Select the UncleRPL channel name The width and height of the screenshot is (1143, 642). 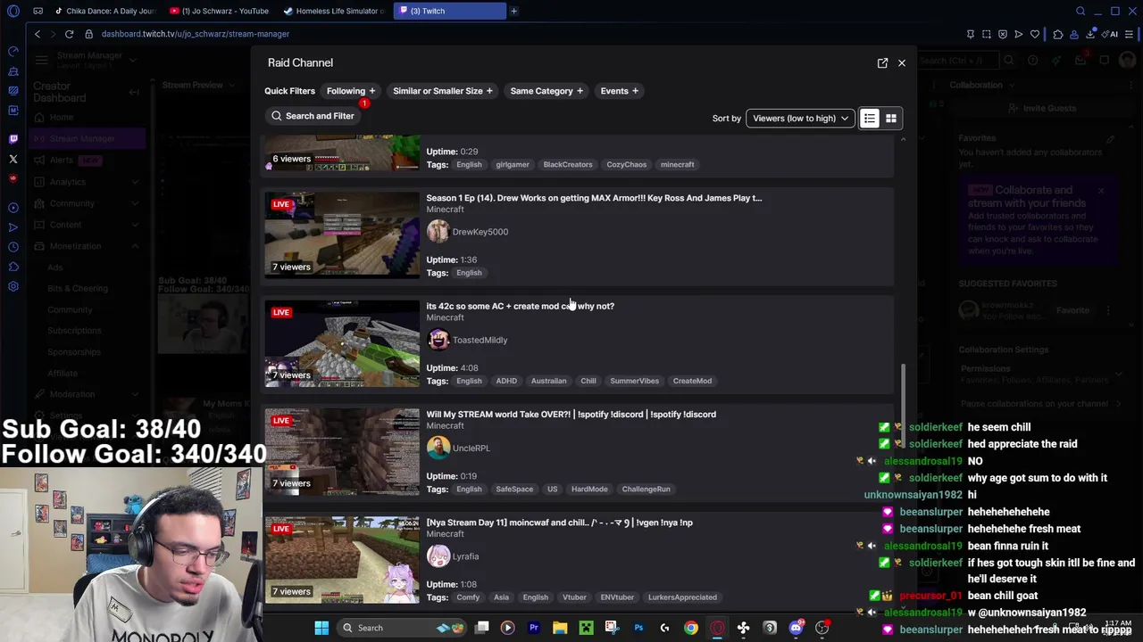pyautogui.click(x=471, y=448)
